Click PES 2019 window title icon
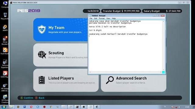 point(11,2)
